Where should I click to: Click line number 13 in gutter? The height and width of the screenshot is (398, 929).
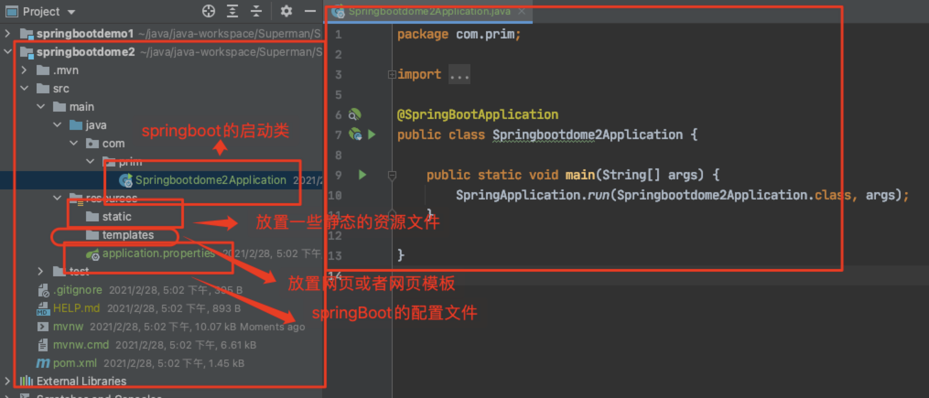335,256
